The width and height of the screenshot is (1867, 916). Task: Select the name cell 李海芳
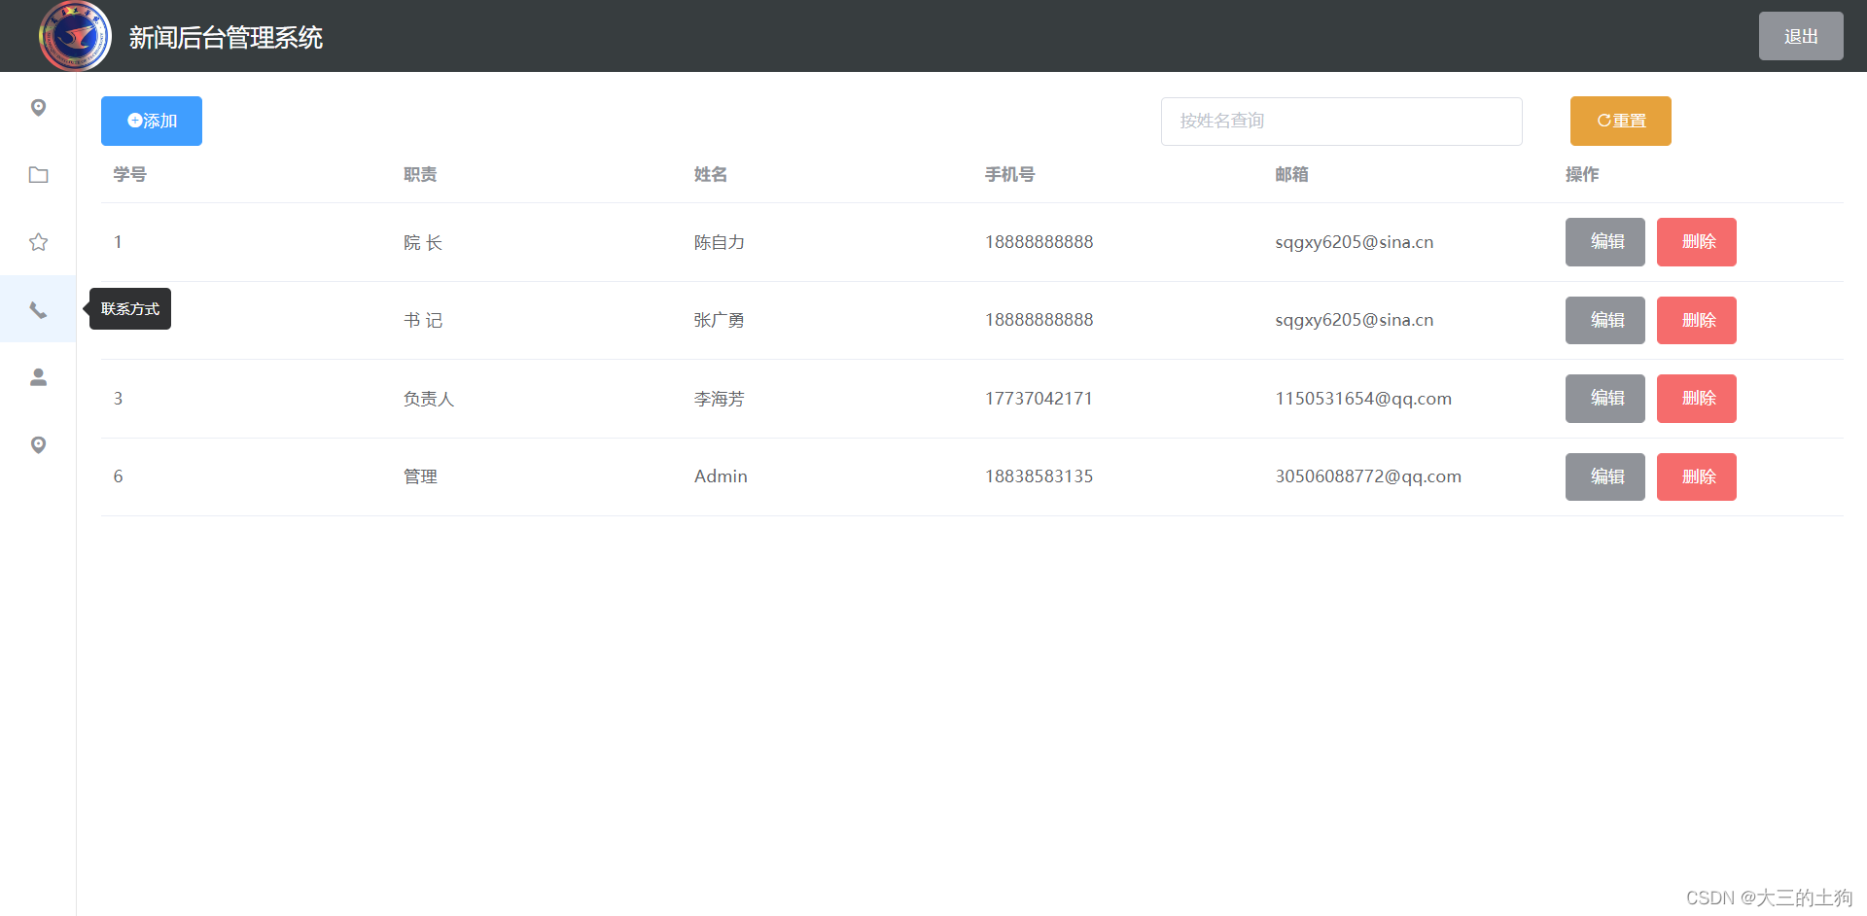[x=720, y=399]
